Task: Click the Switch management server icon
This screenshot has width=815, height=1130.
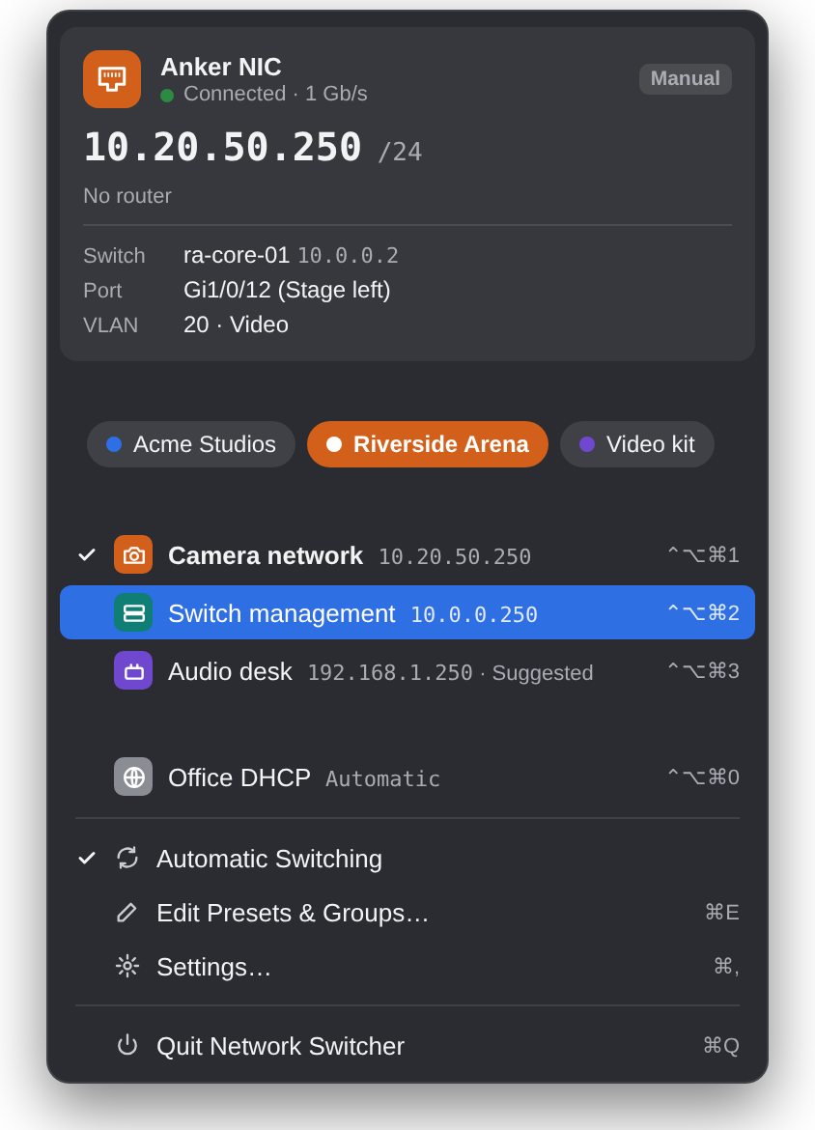Action: click(x=133, y=612)
